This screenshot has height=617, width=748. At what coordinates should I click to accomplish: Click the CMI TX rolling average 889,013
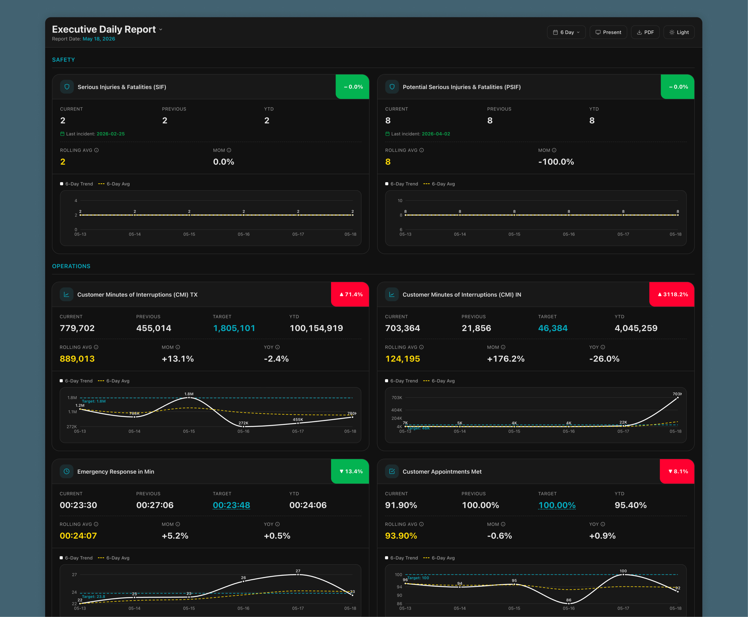click(77, 359)
